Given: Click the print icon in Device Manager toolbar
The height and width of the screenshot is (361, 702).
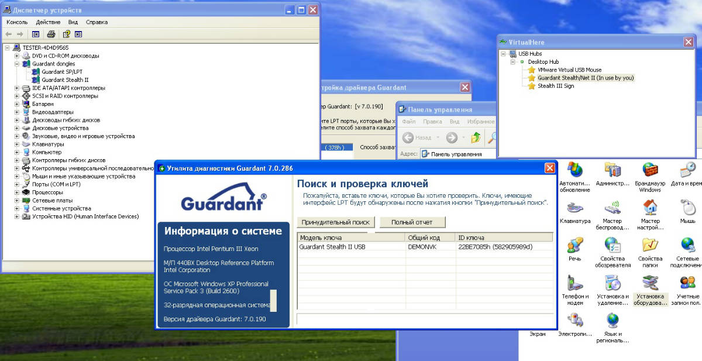Looking at the screenshot, I should click(51, 35).
